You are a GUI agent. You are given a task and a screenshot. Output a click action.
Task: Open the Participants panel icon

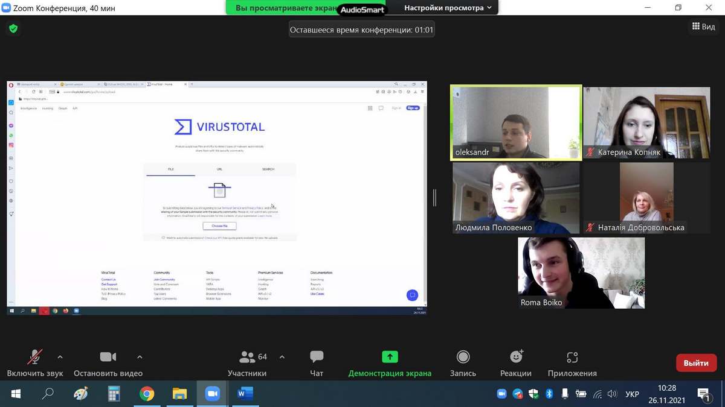248,357
